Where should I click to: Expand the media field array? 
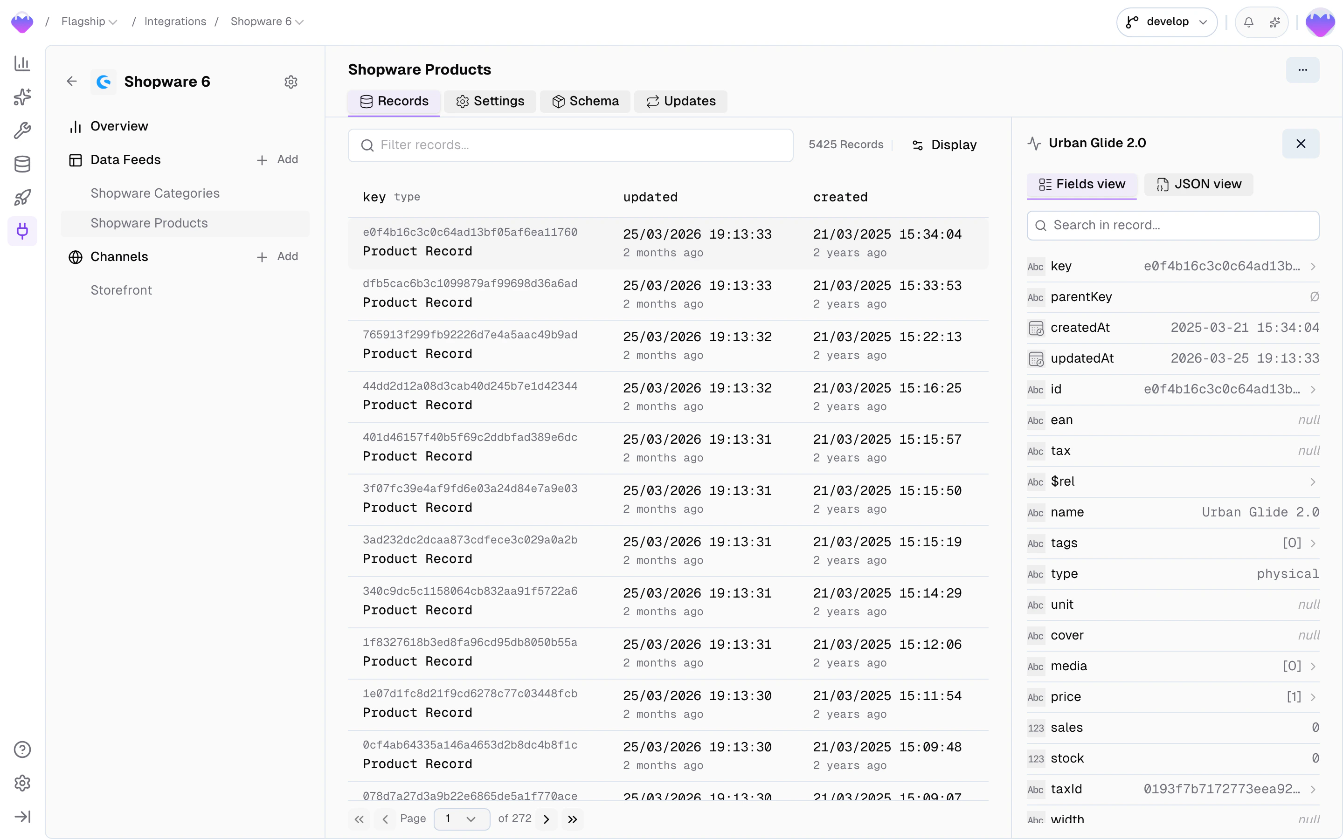tap(1313, 667)
